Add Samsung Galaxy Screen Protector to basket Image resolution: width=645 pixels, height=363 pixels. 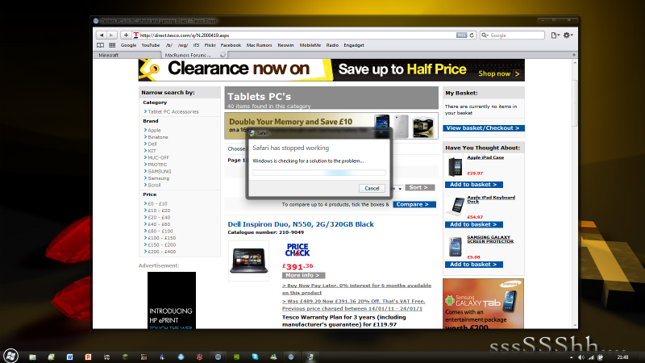pos(473,265)
